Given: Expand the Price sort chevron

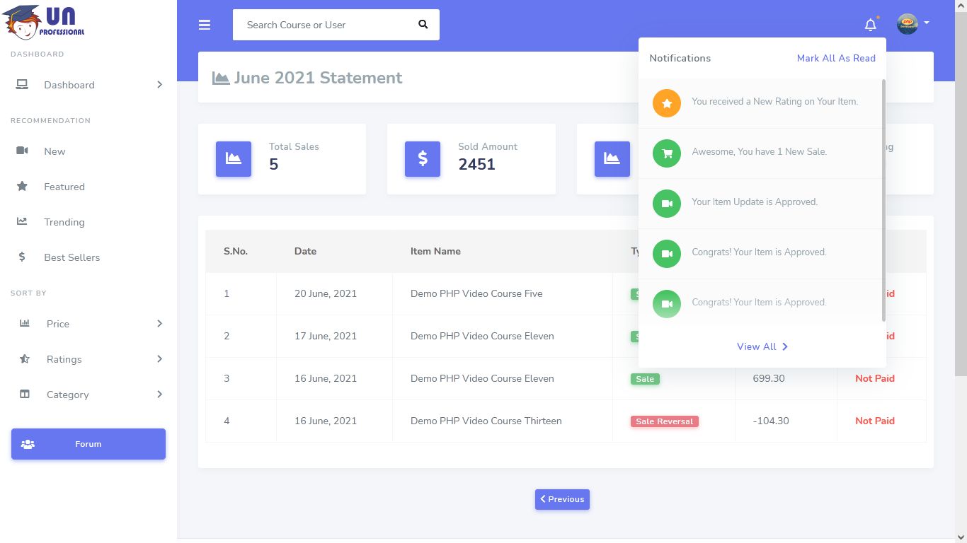Looking at the screenshot, I should (159, 324).
